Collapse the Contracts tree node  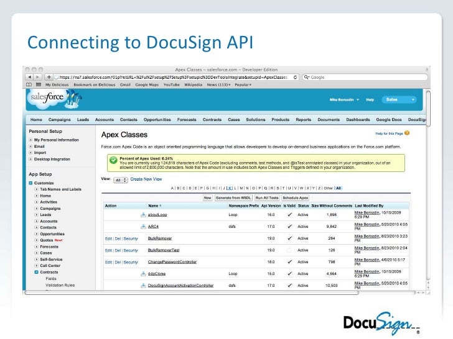pyautogui.click(x=36, y=272)
